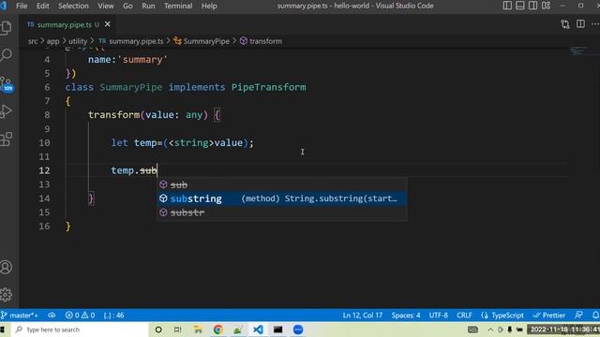Click summary.pipe.ts in the breadcrumb
Viewport: 600px width, 337px height.
coord(136,41)
